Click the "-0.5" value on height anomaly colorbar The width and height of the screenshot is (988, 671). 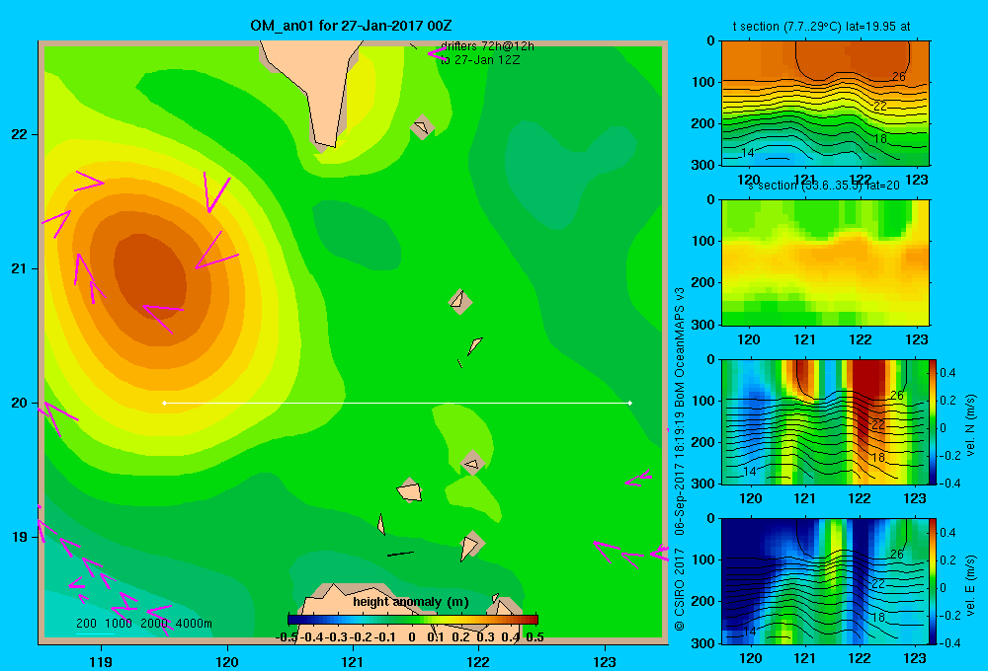click(x=287, y=637)
